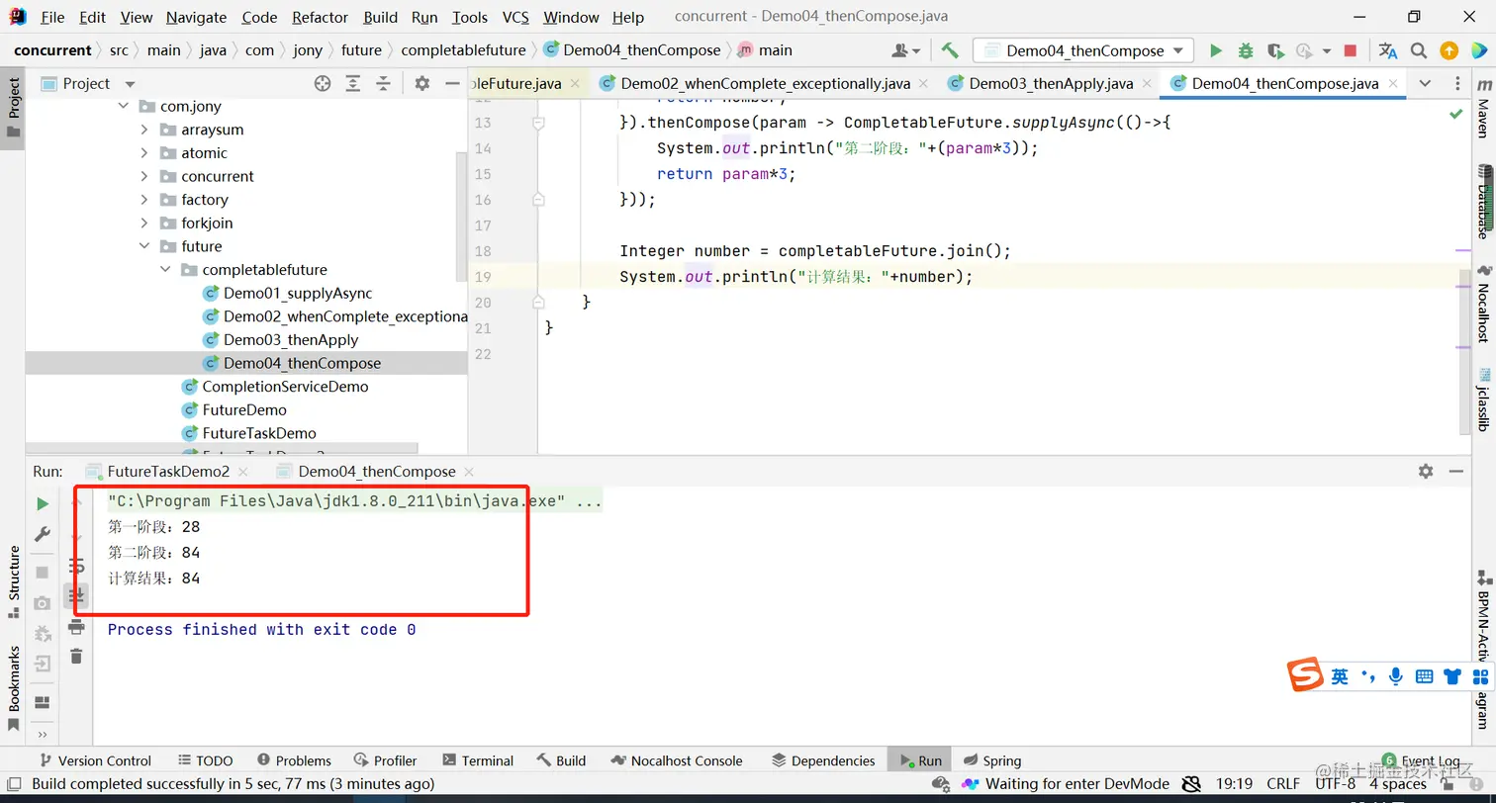Image resolution: width=1496 pixels, height=803 pixels.
Task: Build the project with the hammer icon
Action: coord(950,50)
